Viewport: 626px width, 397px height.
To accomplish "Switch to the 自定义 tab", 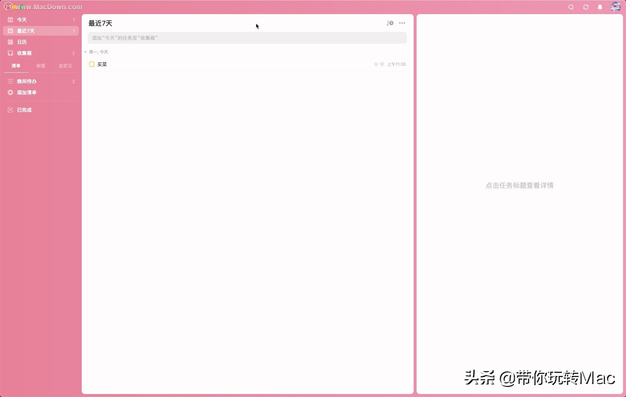I will tap(65, 66).
